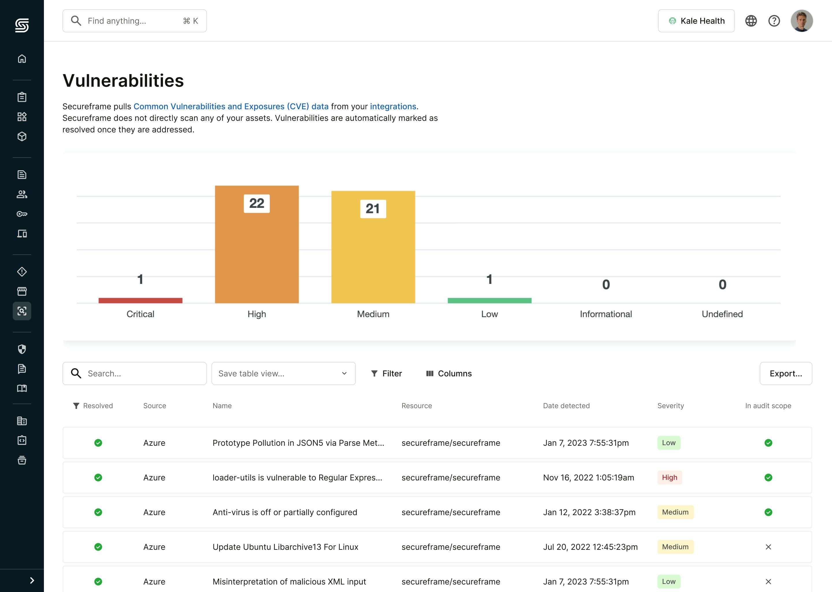Open the vulnerabilities scan icon in sidebar
This screenshot has height=592, width=832.
point(22,311)
